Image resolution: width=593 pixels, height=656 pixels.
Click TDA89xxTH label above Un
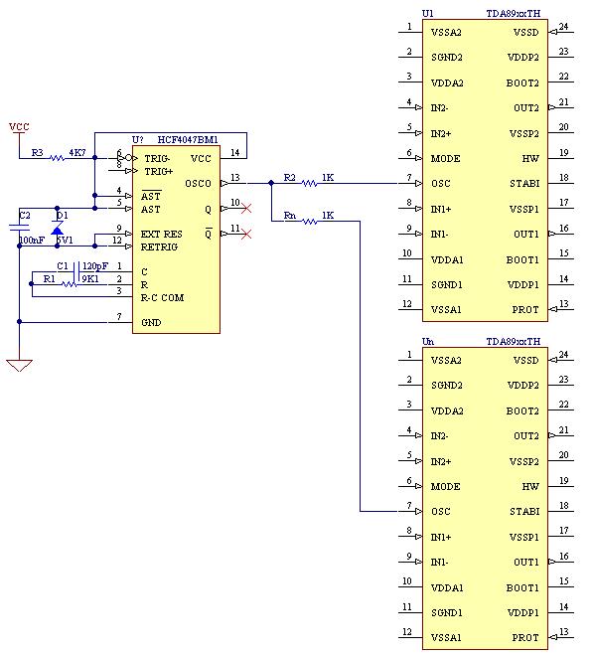(514, 342)
